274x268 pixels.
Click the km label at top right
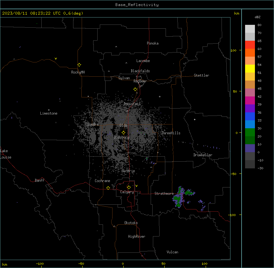click(236, 13)
